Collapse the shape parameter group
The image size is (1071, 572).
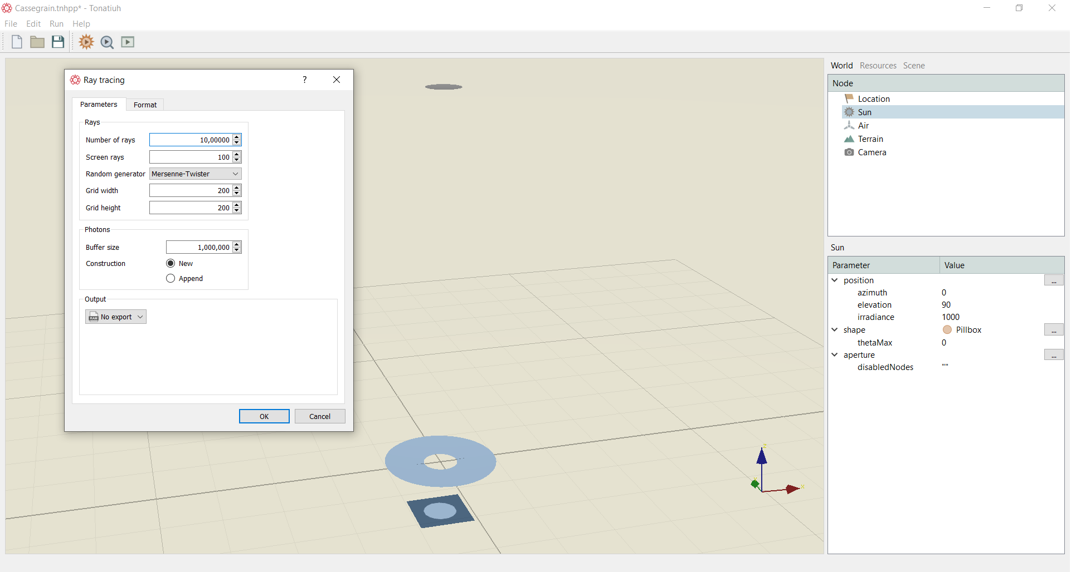(835, 329)
